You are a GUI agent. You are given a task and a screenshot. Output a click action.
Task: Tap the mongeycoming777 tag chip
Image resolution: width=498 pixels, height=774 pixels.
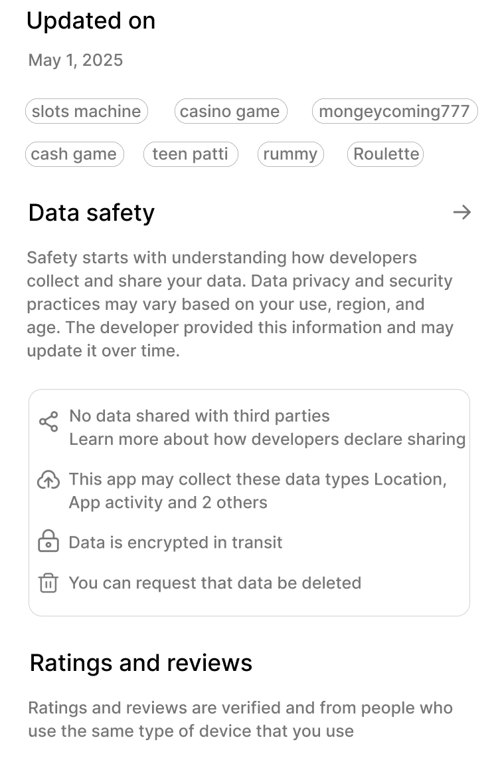(394, 111)
